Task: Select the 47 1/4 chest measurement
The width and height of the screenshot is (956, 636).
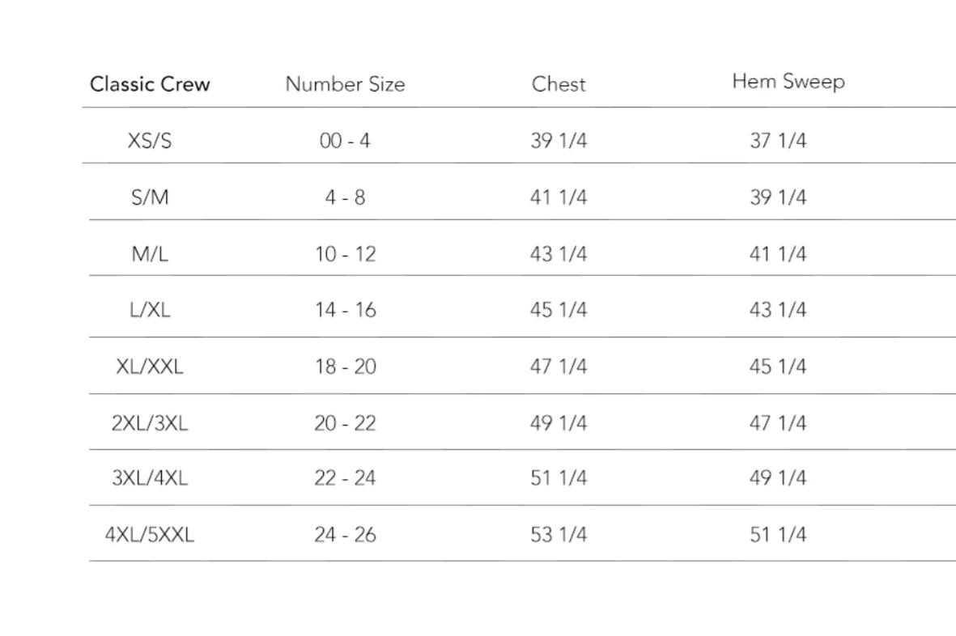Action: 559,366
